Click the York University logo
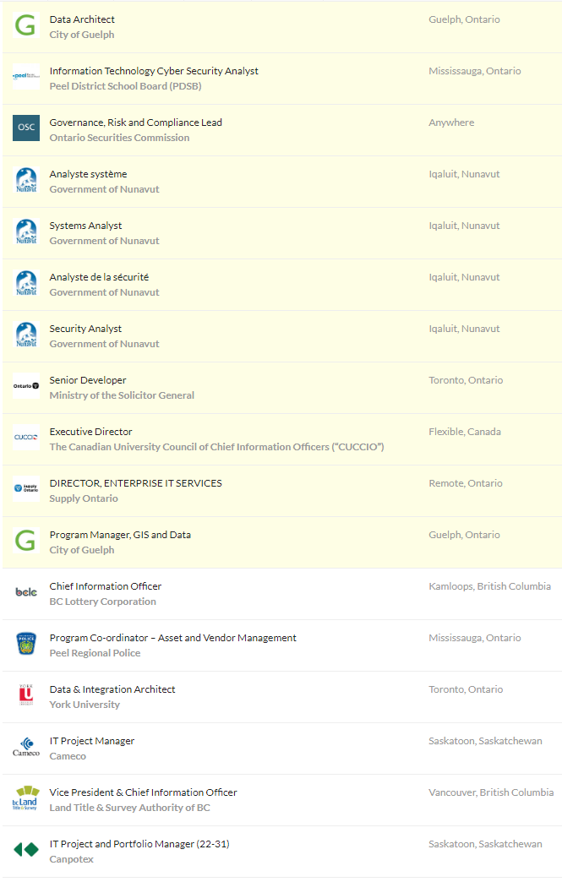Viewport: 562px width, 882px height. [26, 696]
